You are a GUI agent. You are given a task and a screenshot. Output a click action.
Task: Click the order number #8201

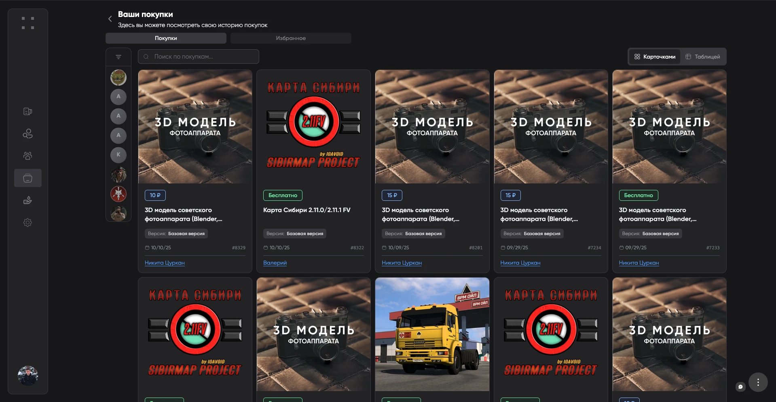[x=476, y=248]
